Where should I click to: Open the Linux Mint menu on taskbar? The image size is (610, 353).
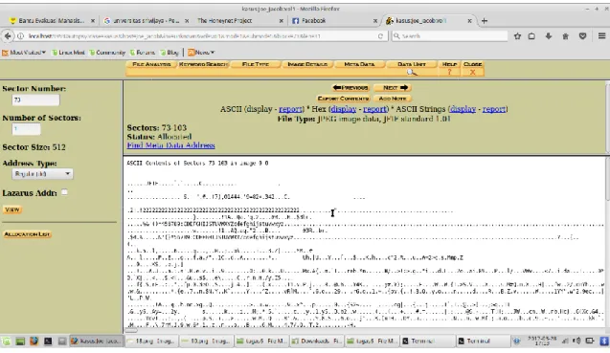[7, 341]
